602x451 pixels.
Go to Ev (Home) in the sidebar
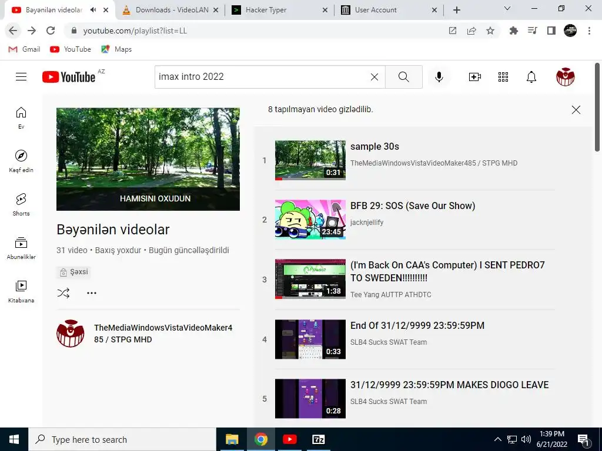tap(21, 117)
